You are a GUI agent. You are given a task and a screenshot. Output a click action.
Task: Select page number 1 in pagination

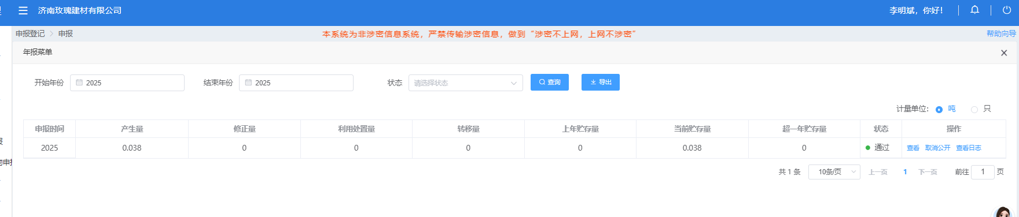(905, 172)
